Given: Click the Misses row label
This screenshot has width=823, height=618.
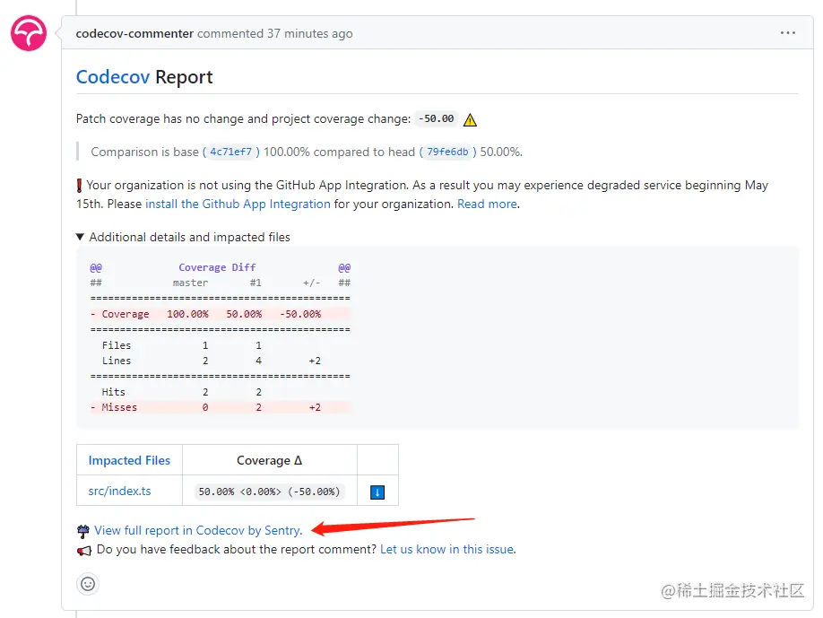Looking at the screenshot, I should (x=119, y=407).
